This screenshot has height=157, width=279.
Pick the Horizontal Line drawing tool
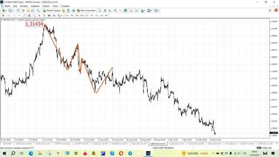19,16
